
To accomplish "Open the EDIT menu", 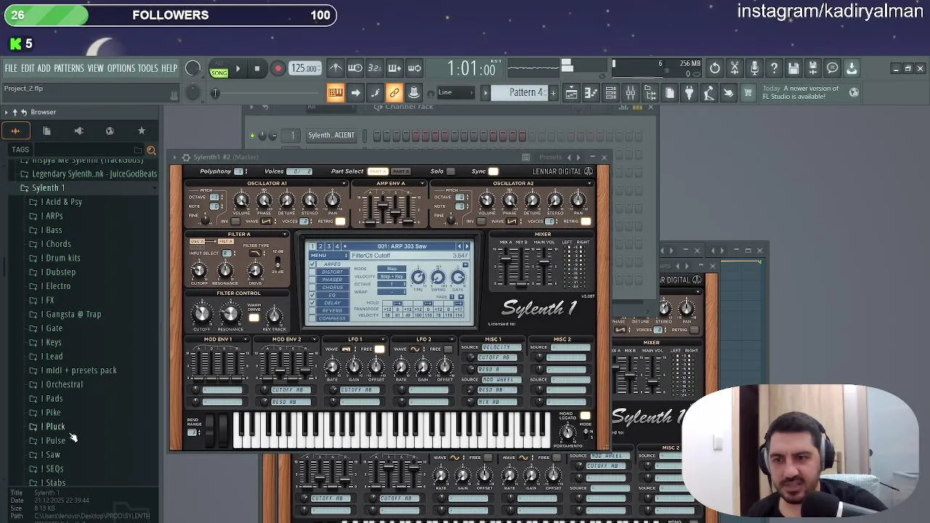I will pyautogui.click(x=28, y=68).
